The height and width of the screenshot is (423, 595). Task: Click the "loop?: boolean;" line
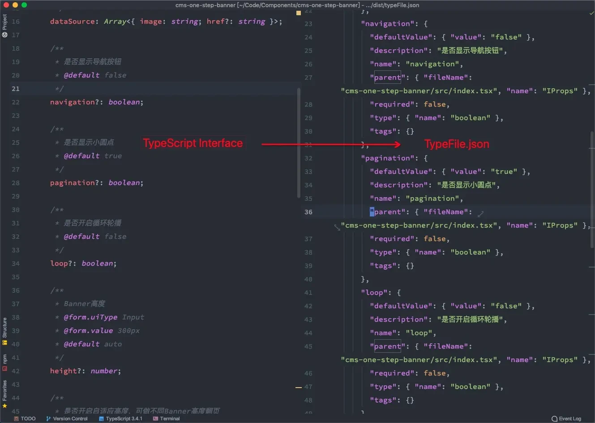click(x=83, y=263)
